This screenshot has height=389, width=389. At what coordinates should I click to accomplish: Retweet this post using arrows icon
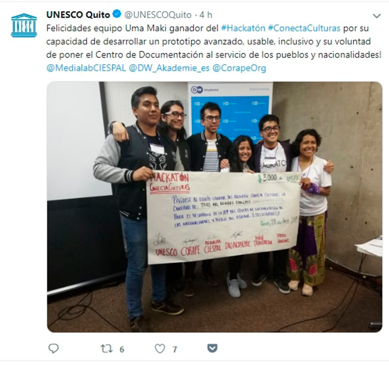[107, 349]
